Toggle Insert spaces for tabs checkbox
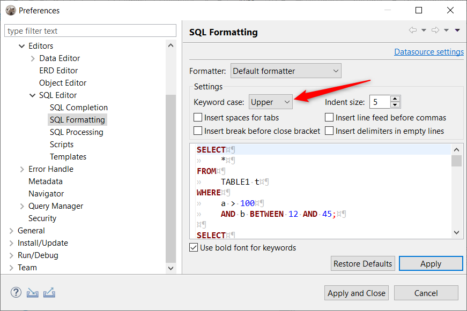The image size is (467, 311). tap(198, 117)
